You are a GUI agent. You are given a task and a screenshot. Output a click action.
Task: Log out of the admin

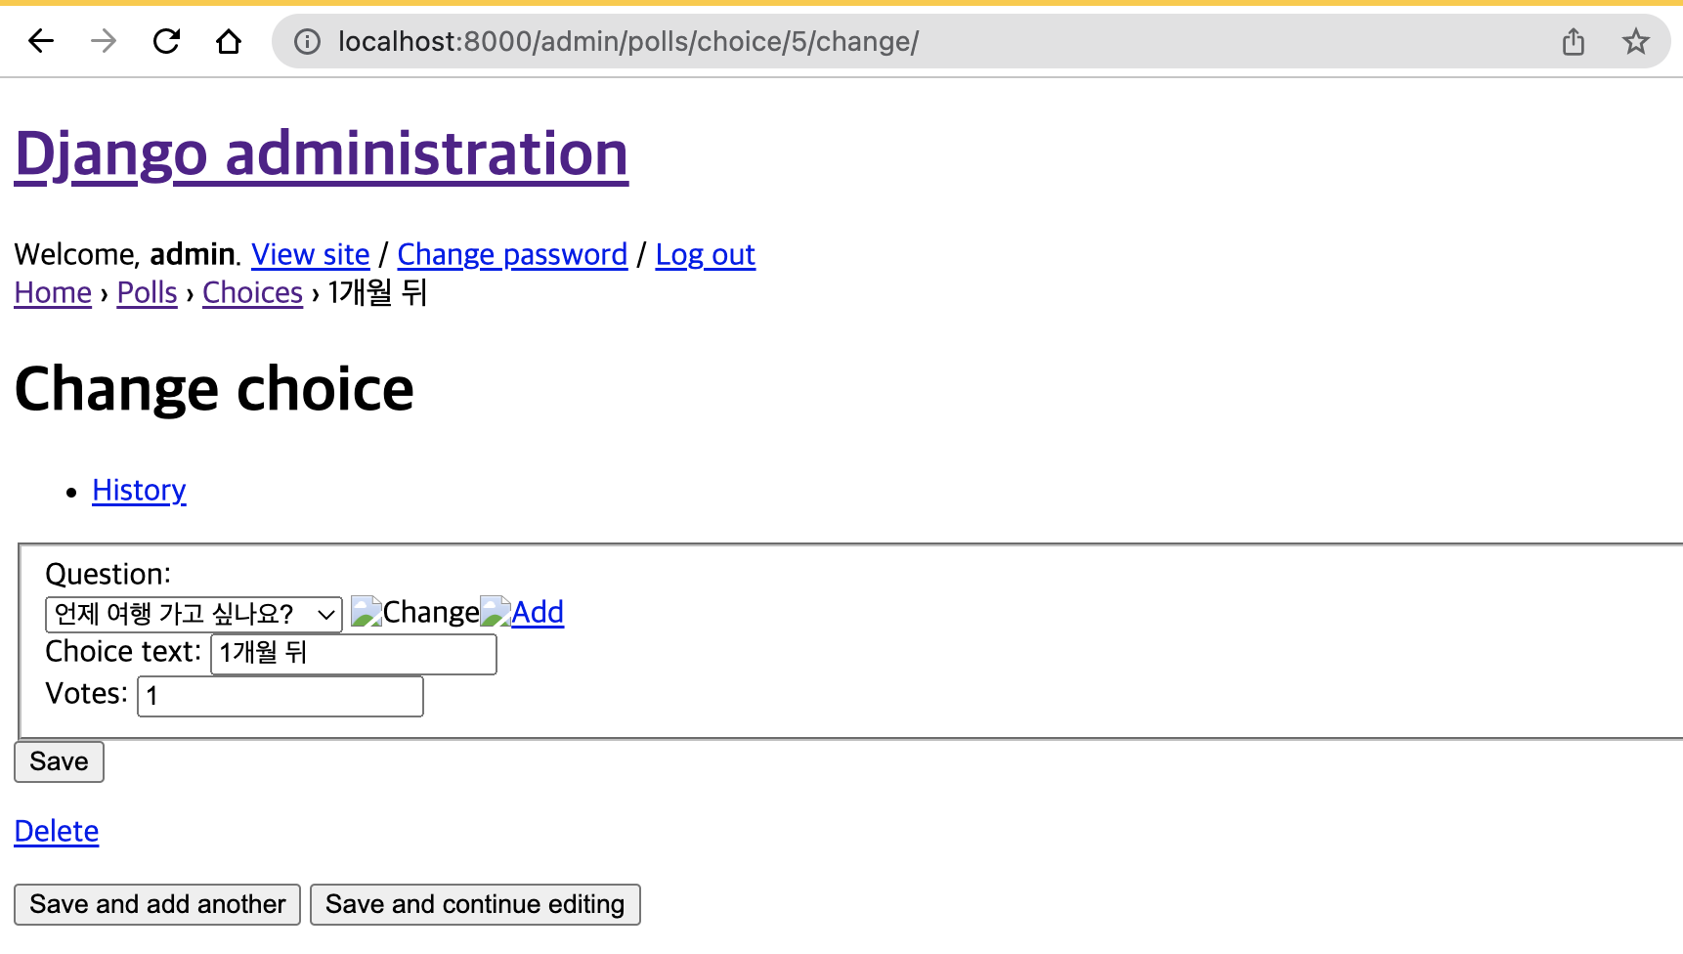(705, 254)
